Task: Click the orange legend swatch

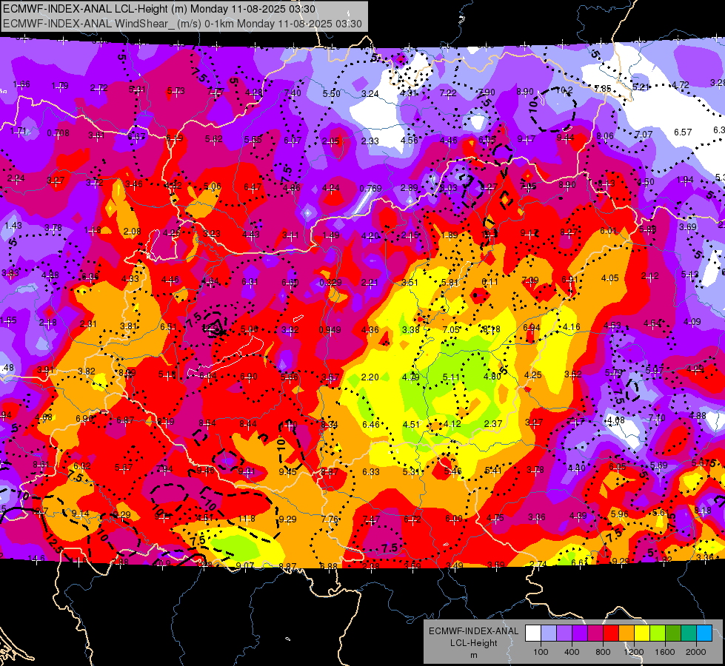Action: coord(627,633)
